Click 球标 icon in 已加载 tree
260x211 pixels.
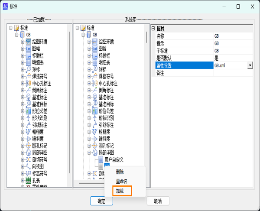pos(28,69)
